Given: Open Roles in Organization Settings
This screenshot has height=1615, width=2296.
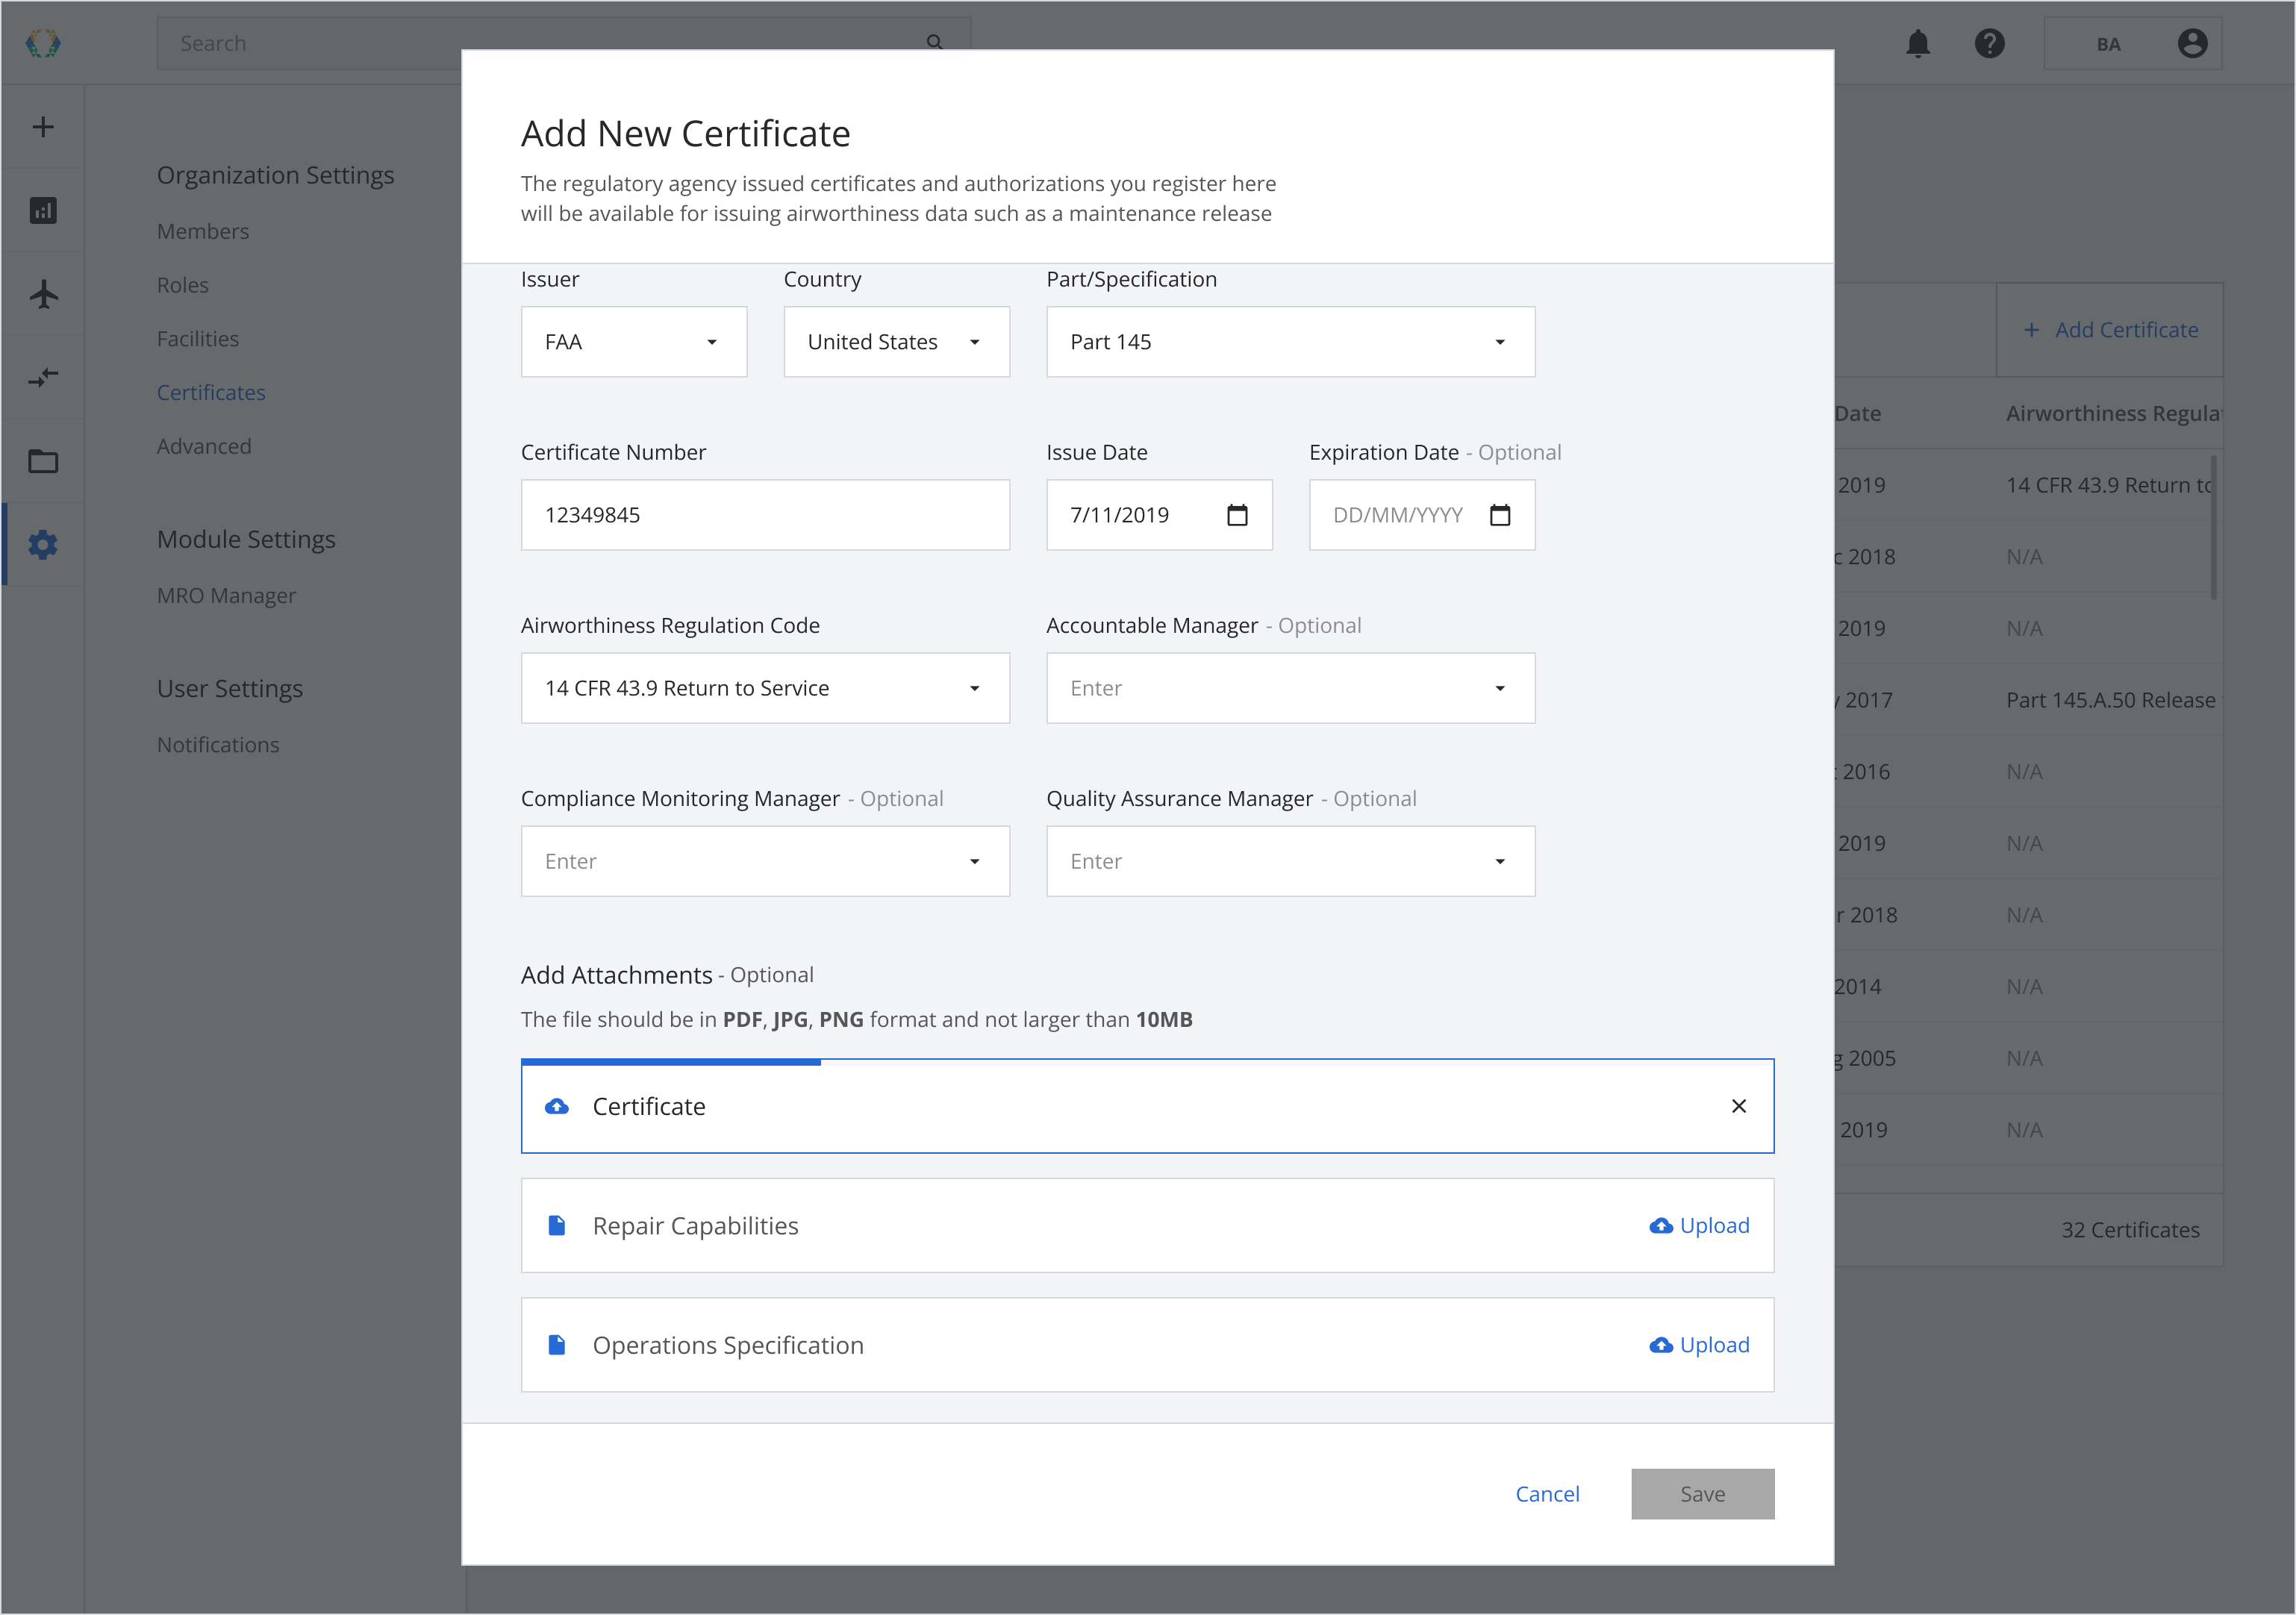Looking at the screenshot, I should pos(183,285).
